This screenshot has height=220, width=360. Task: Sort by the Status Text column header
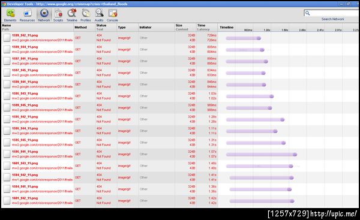(x=106, y=28)
